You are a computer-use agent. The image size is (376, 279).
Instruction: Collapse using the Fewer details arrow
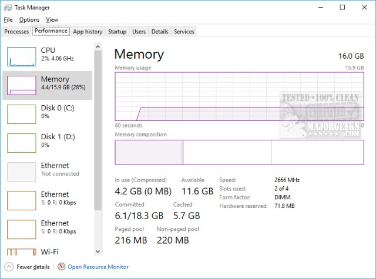tap(9, 267)
